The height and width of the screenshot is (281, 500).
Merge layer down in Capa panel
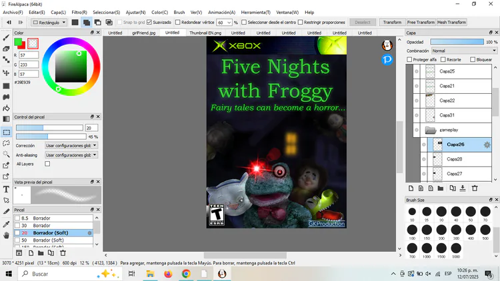click(x=463, y=188)
